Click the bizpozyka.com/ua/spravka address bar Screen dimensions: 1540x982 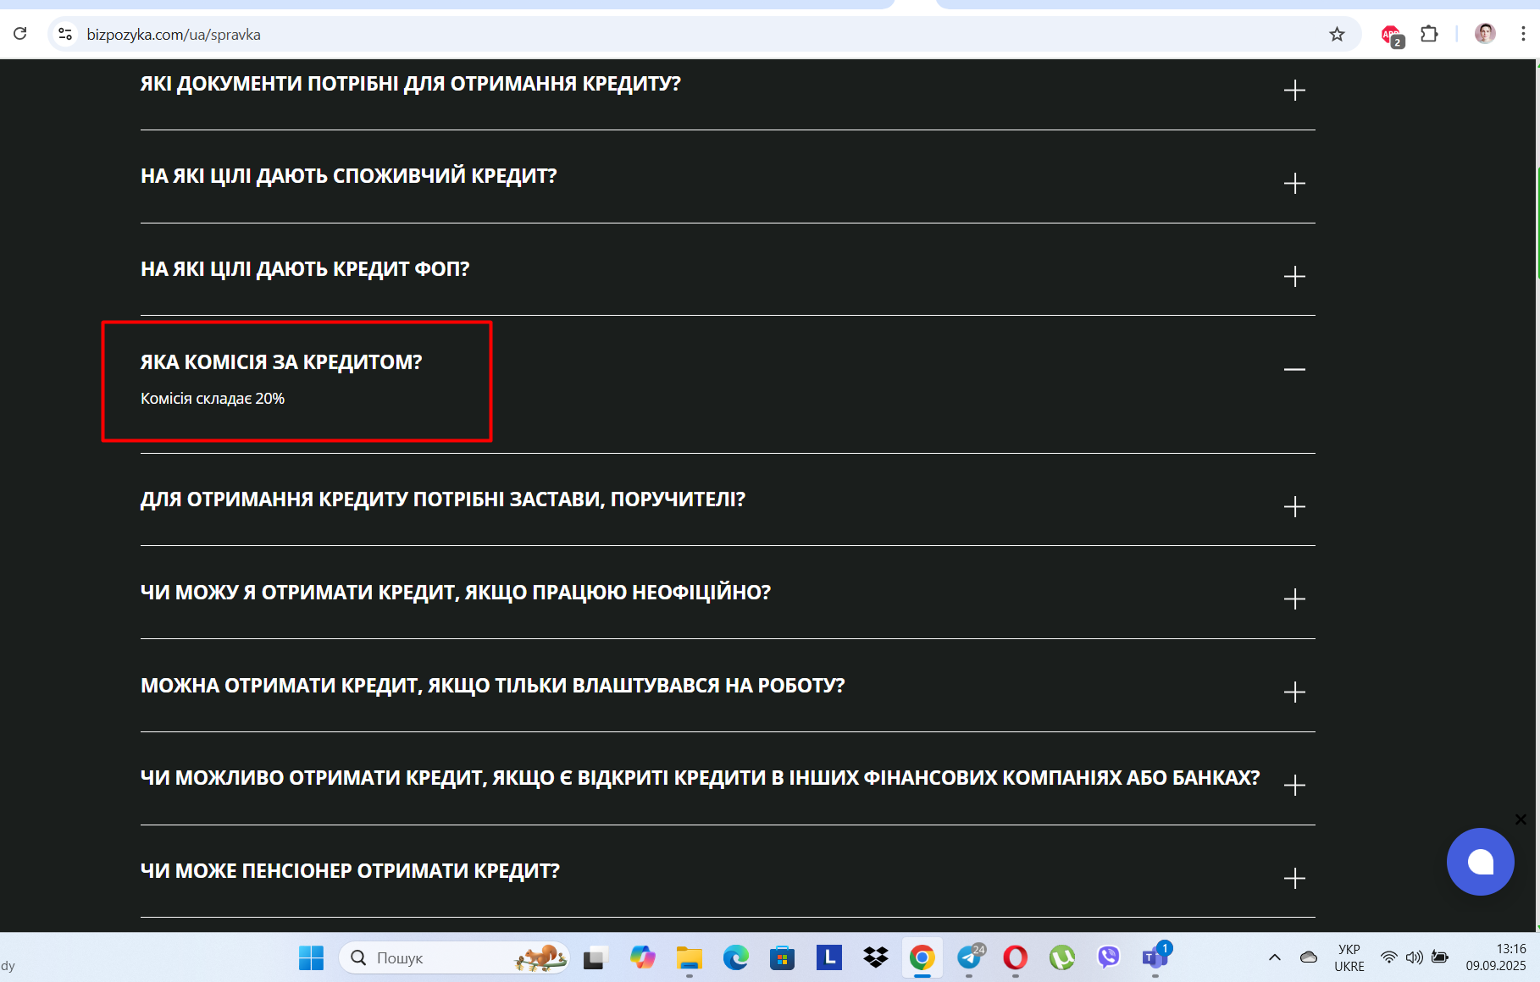[x=703, y=34]
